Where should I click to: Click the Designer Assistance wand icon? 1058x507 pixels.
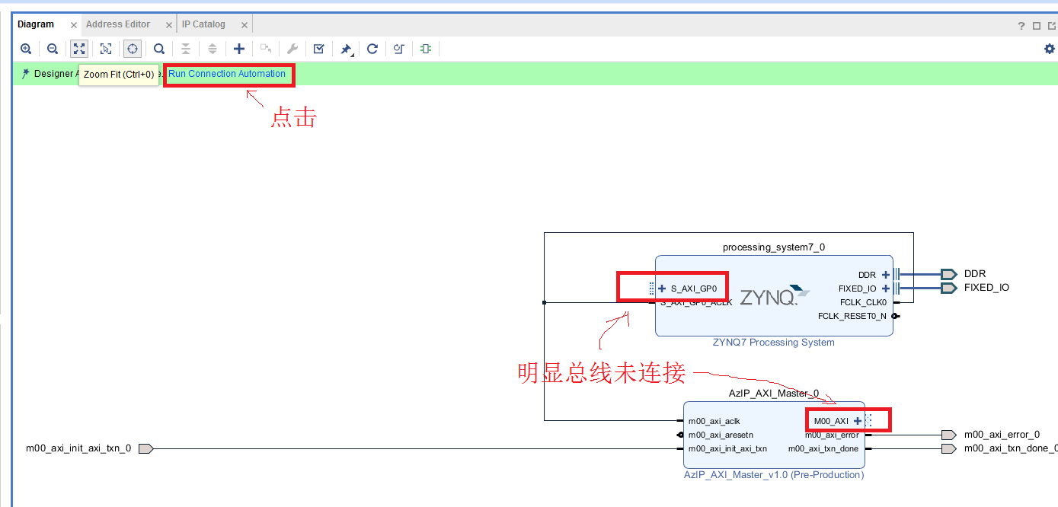[25, 74]
